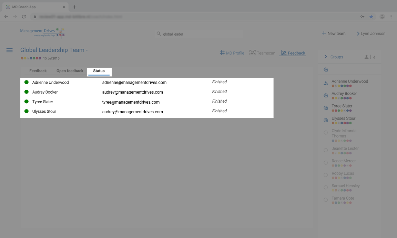Click the Feedback chart icon
The height and width of the screenshot is (238, 397).
point(284,53)
